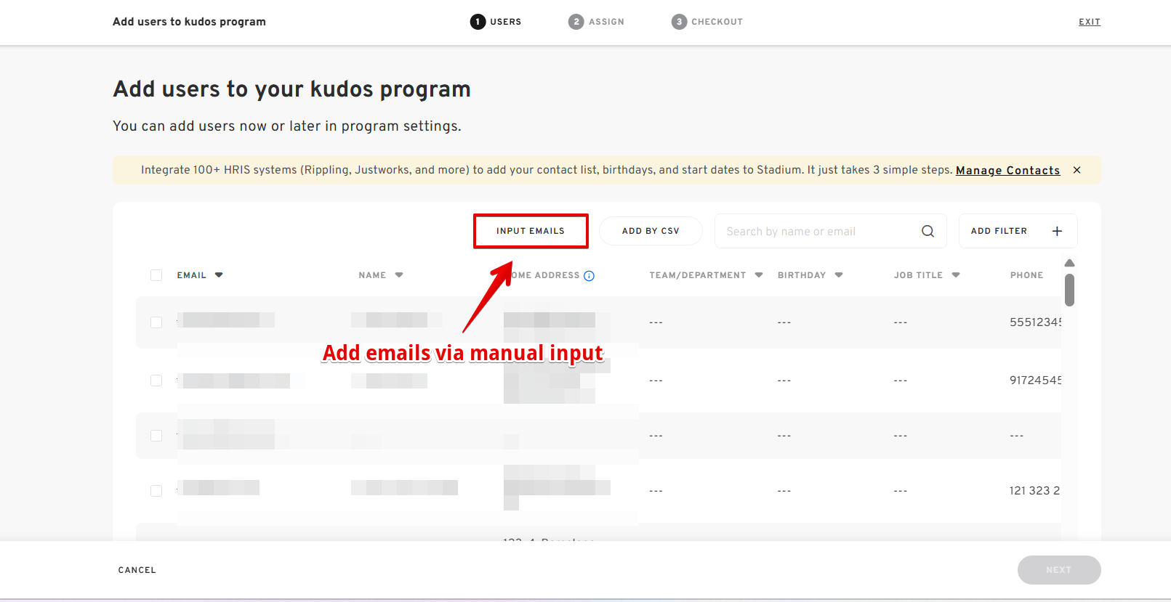This screenshot has width=1171, height=602.
Task: Check the second user row checkbox
Action: click(156, 381)
